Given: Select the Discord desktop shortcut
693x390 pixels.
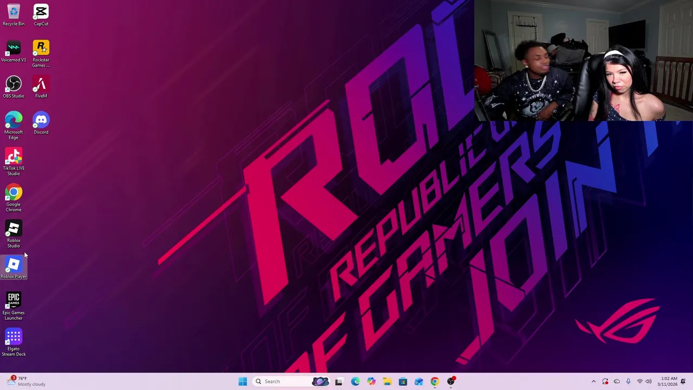Looking at the screenshot, I should 41,123.
